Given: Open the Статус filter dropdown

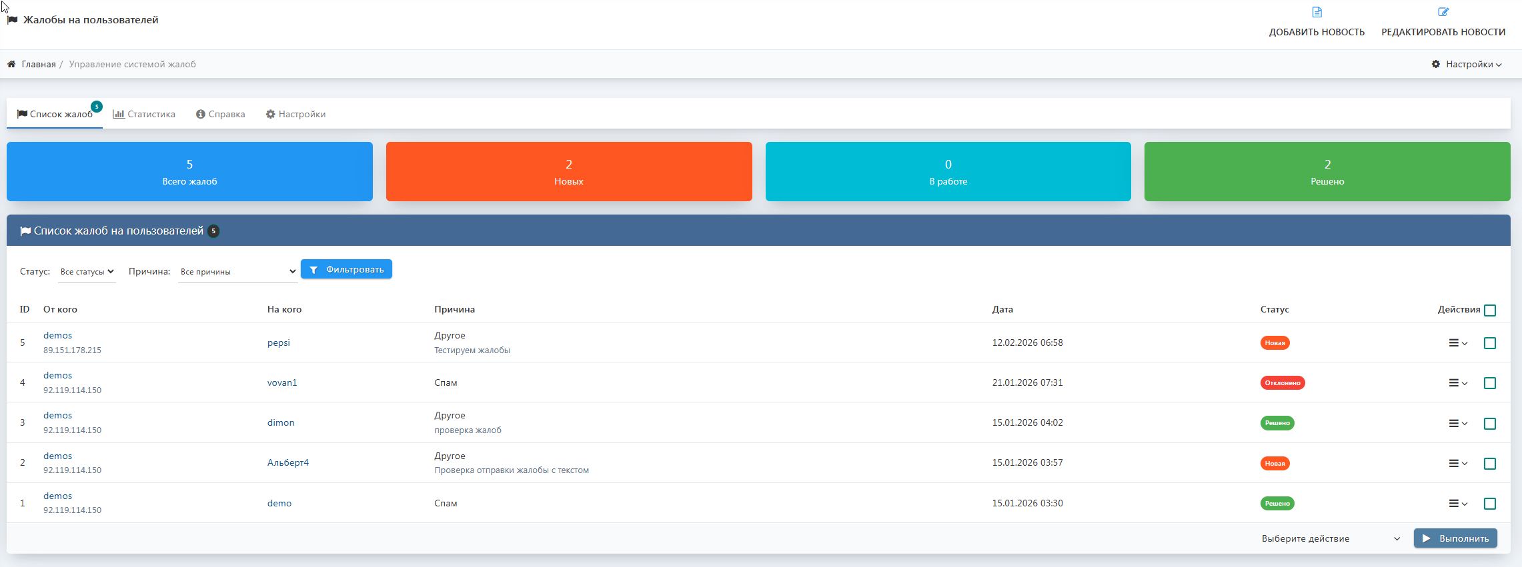Looking at the screenshot, I should click(87, 272).
